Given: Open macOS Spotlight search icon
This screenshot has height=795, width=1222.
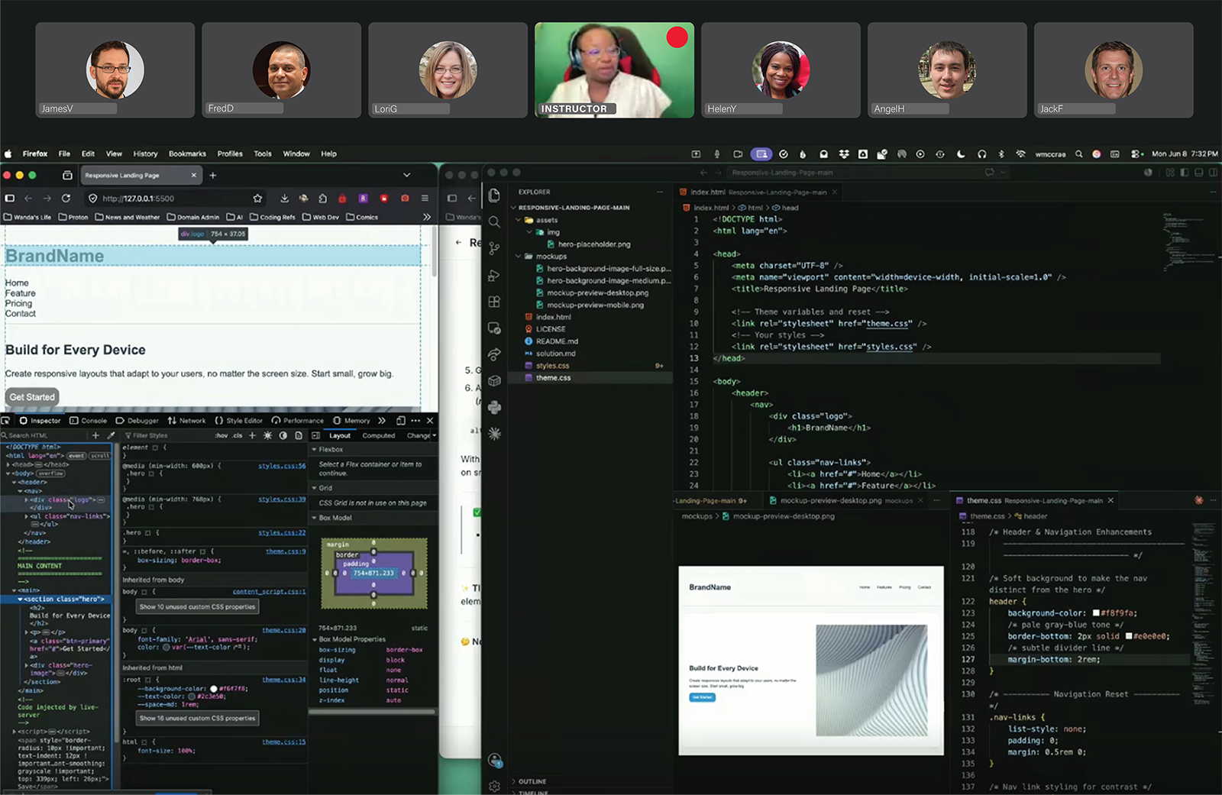Looking at the screenshot, I should point(1078,154).
